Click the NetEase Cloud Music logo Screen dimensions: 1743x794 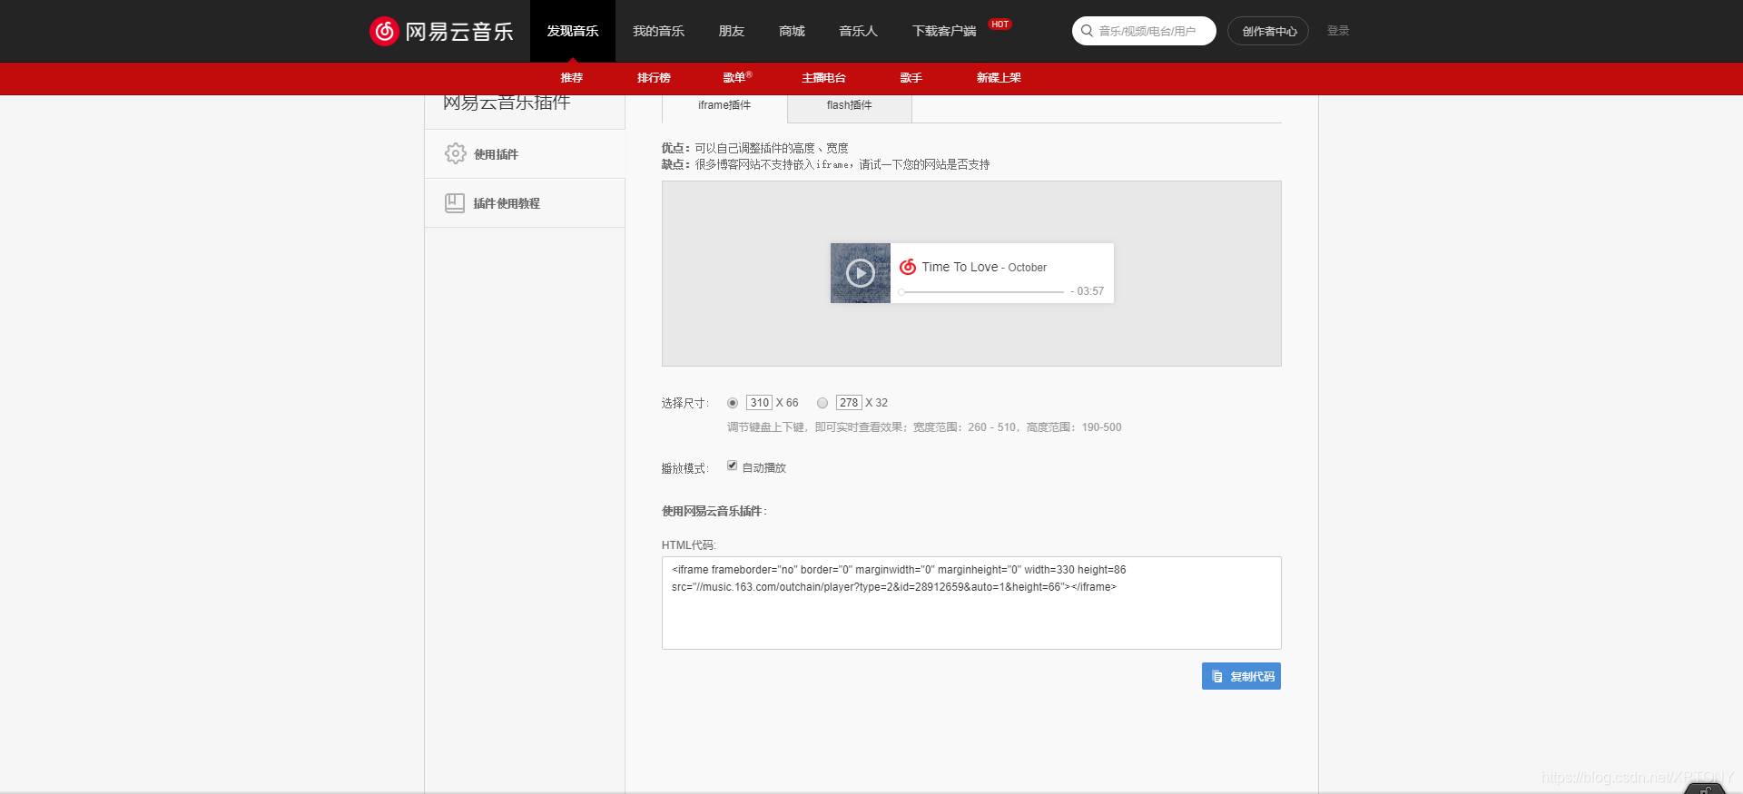coord(441,31)
